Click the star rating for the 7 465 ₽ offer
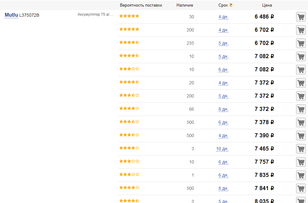The height and width of the screenshot is (203, 308). pyautogui.click(x=129, y=148)
